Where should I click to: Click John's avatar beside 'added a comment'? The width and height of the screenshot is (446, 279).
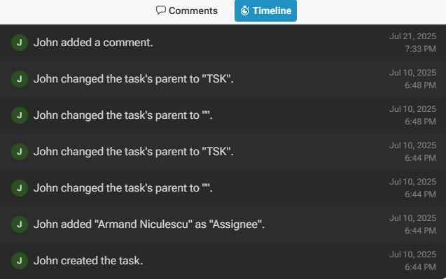[x=20, y=43]
